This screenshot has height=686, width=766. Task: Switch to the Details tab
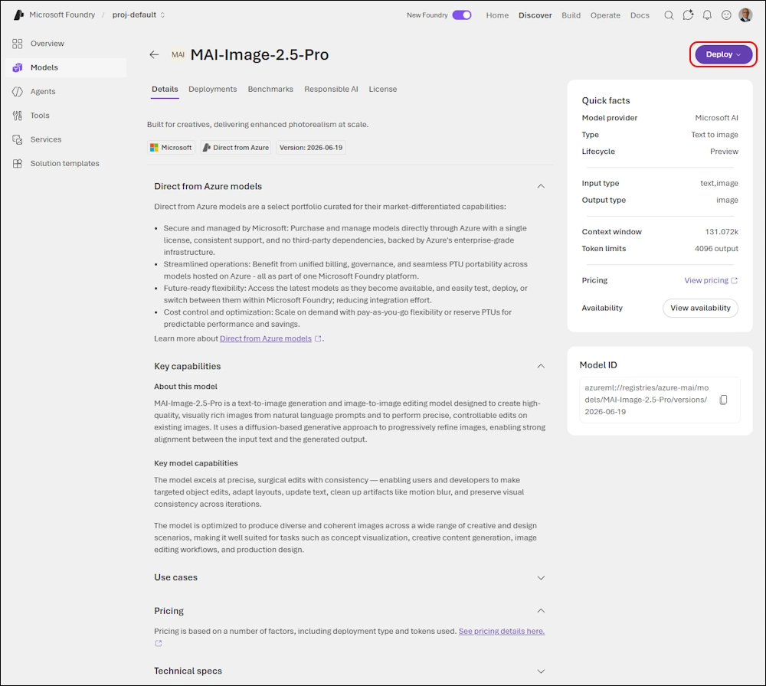[165, 89]
